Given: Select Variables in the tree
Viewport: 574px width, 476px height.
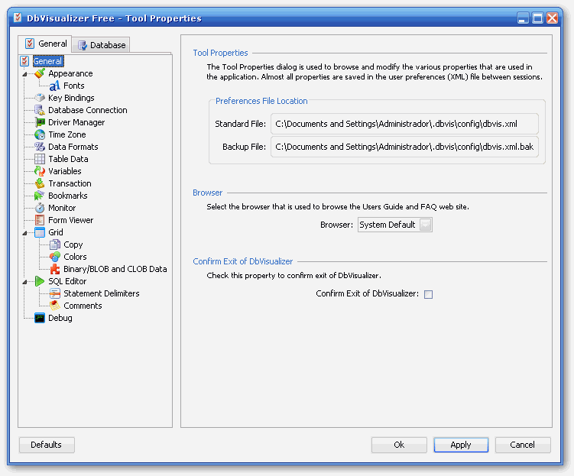Looking at the screenshot, I should click(x=65, y=171).
